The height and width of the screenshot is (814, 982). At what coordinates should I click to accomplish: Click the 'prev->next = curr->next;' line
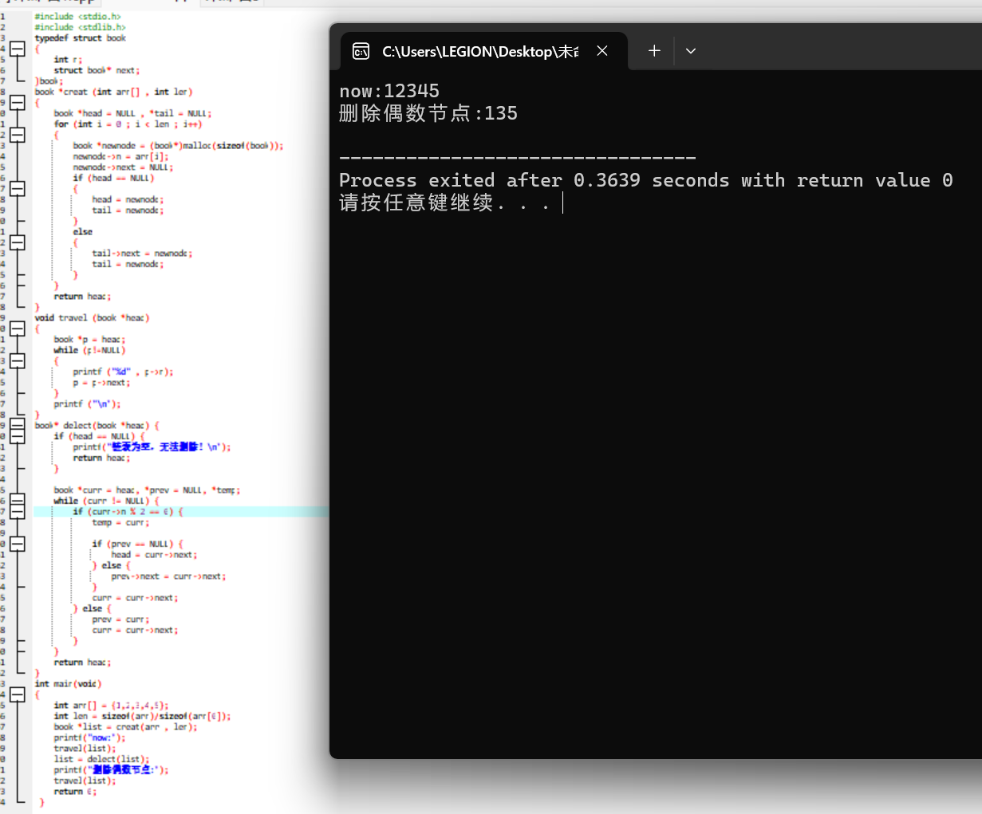168,576
